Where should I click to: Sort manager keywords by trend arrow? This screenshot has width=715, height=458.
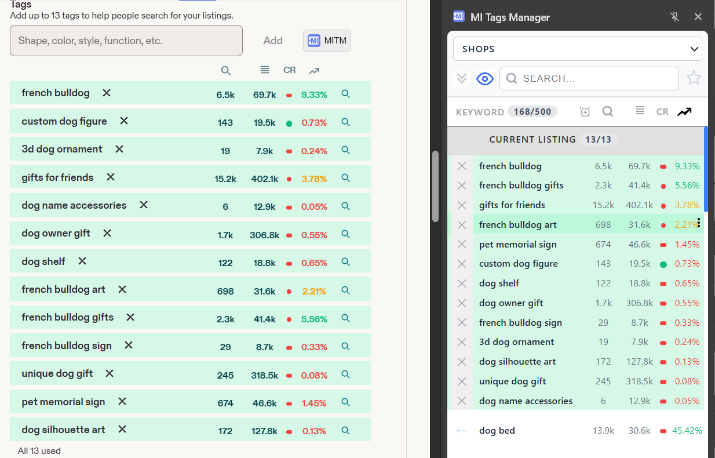pyautogui.click(x=684, y=111)
